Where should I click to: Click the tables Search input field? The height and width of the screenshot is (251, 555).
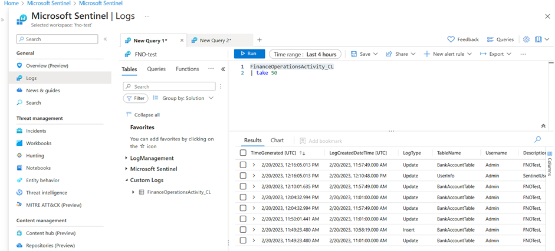tap(169, 86)
